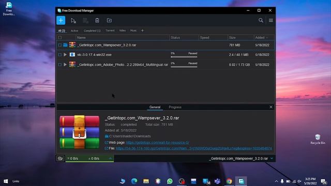Switch to the All (3) tab
This screenshot has width=331, height=186.
62,31
